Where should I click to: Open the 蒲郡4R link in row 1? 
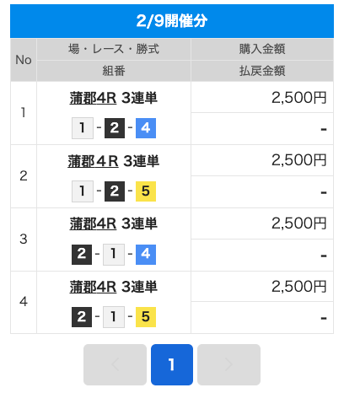coord(93,99)
